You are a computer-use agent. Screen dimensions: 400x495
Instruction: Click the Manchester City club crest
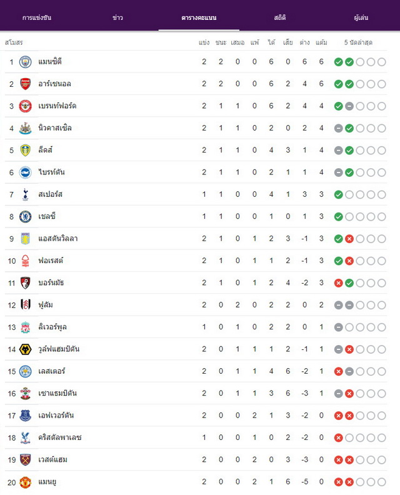(25, 62)
